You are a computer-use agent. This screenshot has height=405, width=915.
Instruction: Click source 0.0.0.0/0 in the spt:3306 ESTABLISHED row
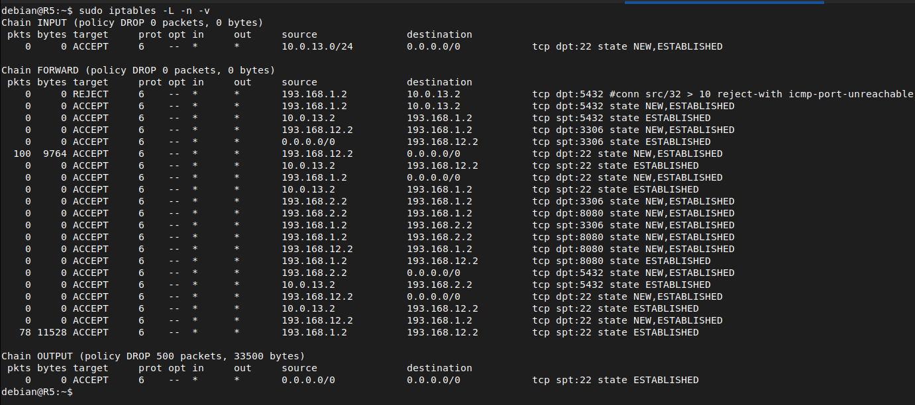309,142
